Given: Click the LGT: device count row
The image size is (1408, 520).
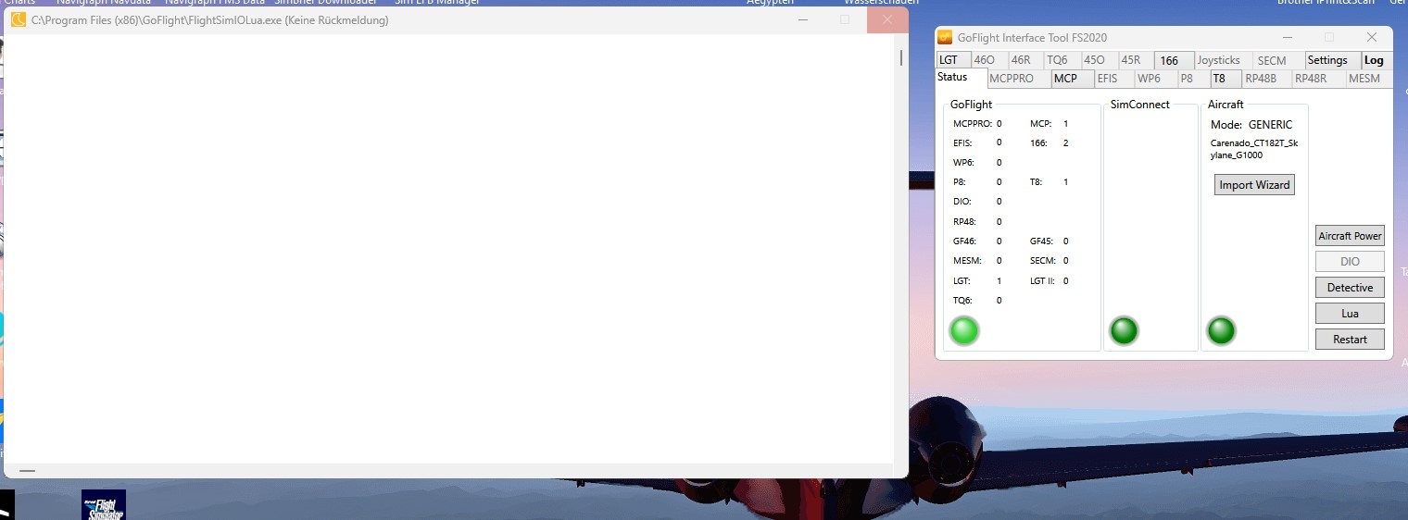Looking at the screenshot, I should (x=977, y=281).
